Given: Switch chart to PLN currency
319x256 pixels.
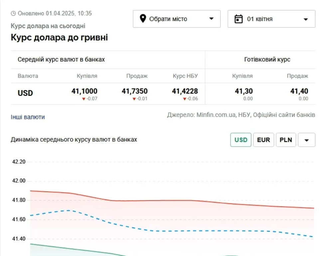Looking at the screenshot, I should 285,140.
